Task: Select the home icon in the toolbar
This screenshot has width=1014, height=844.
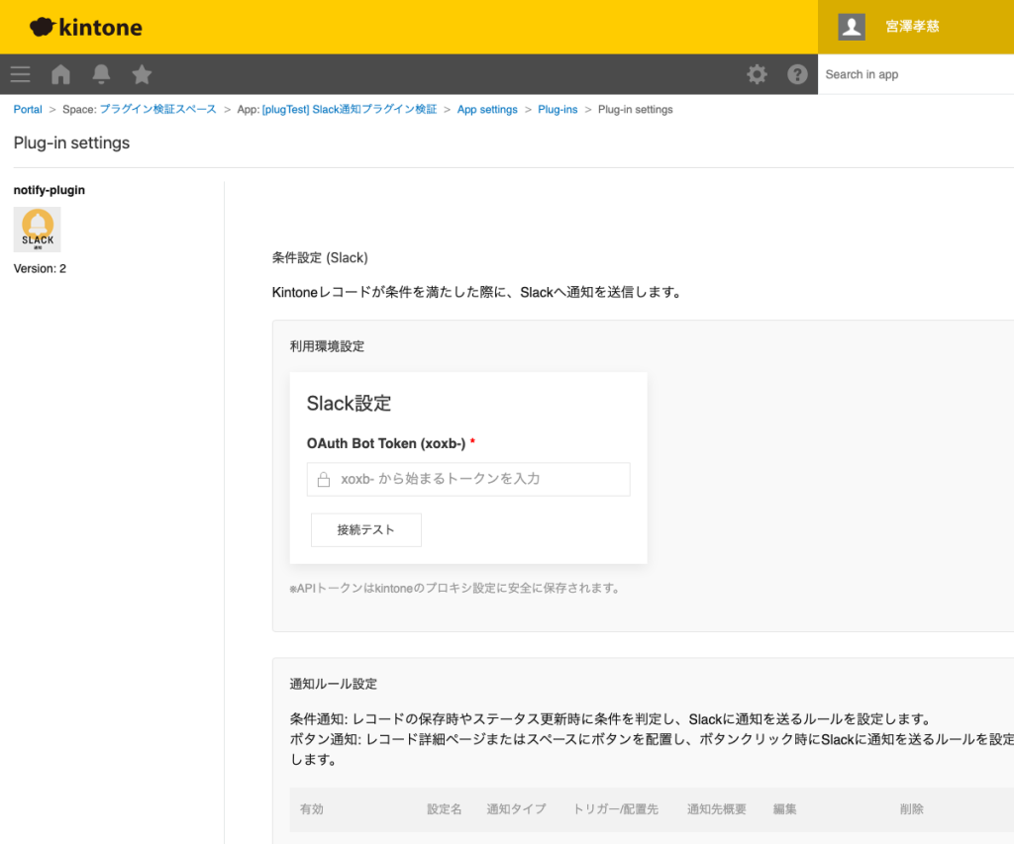Action: tap(59, 74)
